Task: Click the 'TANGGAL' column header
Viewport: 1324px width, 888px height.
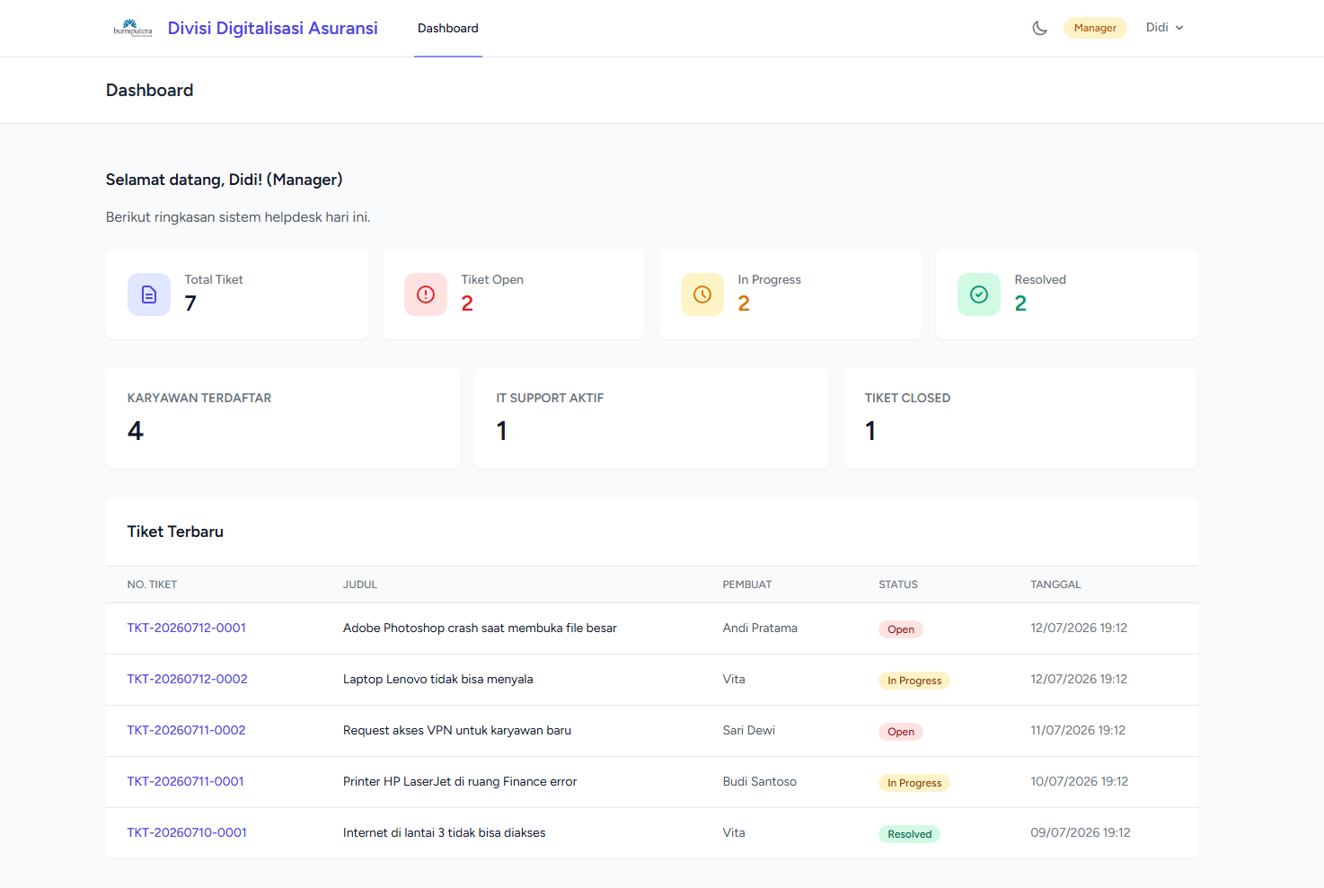Action: pyautogui.click(x=1055, y=585)
